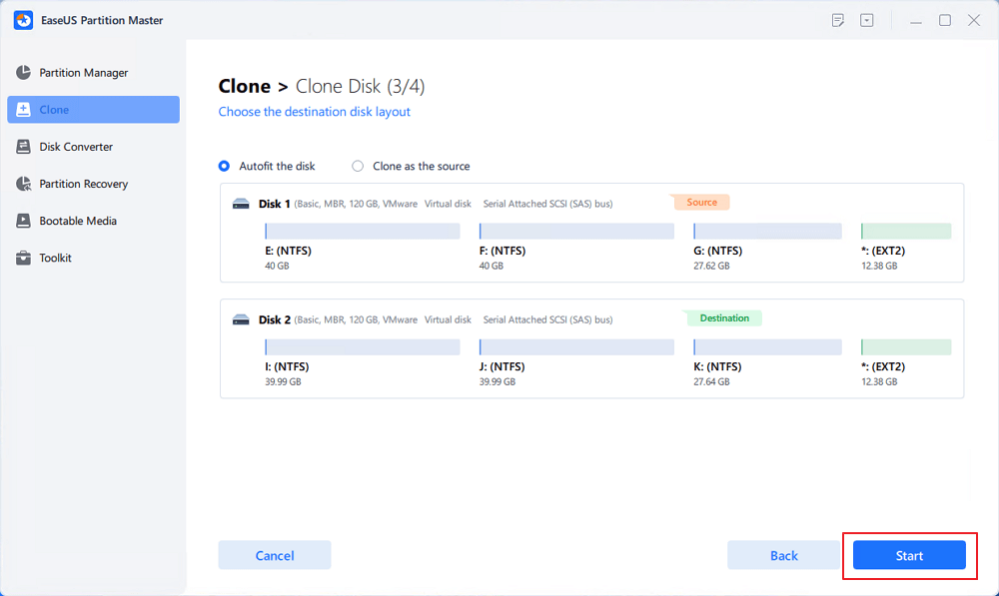Screen dimensions: 999x596
Task: Click the feedback note icon in title bar
Action: (838, 20)
